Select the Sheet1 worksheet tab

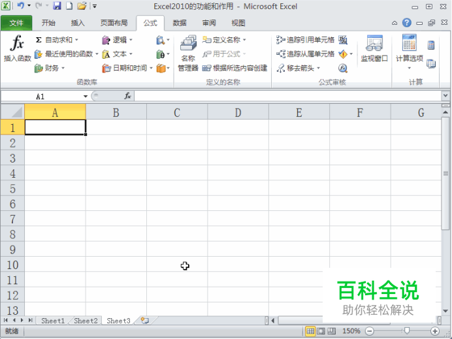[53, 321]
